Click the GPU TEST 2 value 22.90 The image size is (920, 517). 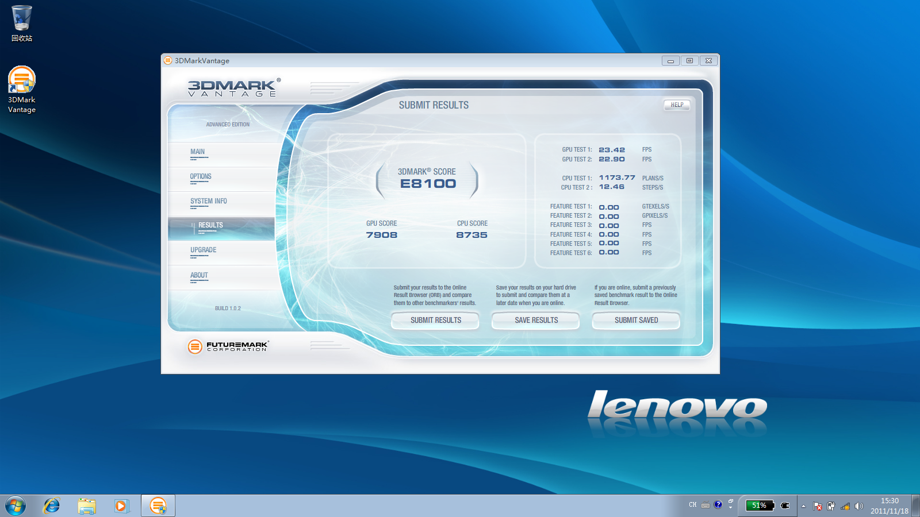[612, 159]
